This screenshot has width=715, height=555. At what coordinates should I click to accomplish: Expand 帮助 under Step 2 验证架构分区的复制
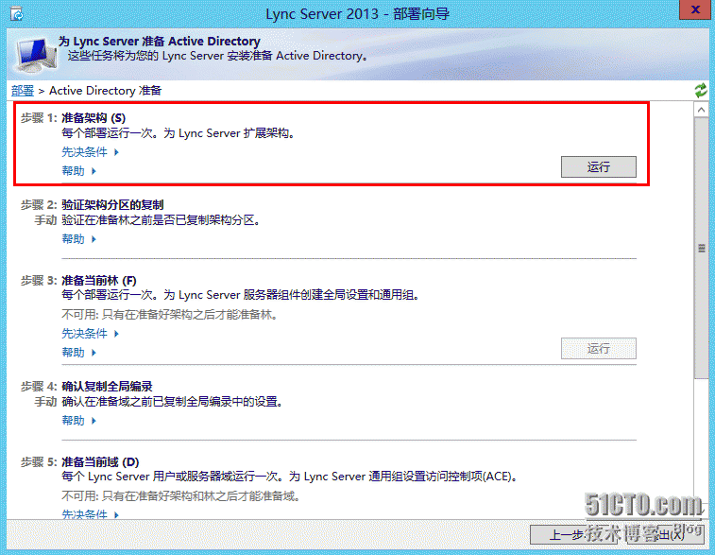(x=79, y=238)
